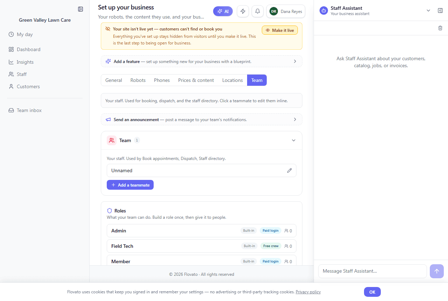Click the Add a teammate button
The image size is (448, 301).
[x=130, y=185]
